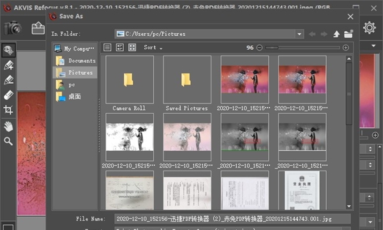383x230 pixels.
Task: Open AKVIS preferences gear icon
Action: (x=370, y=27)
